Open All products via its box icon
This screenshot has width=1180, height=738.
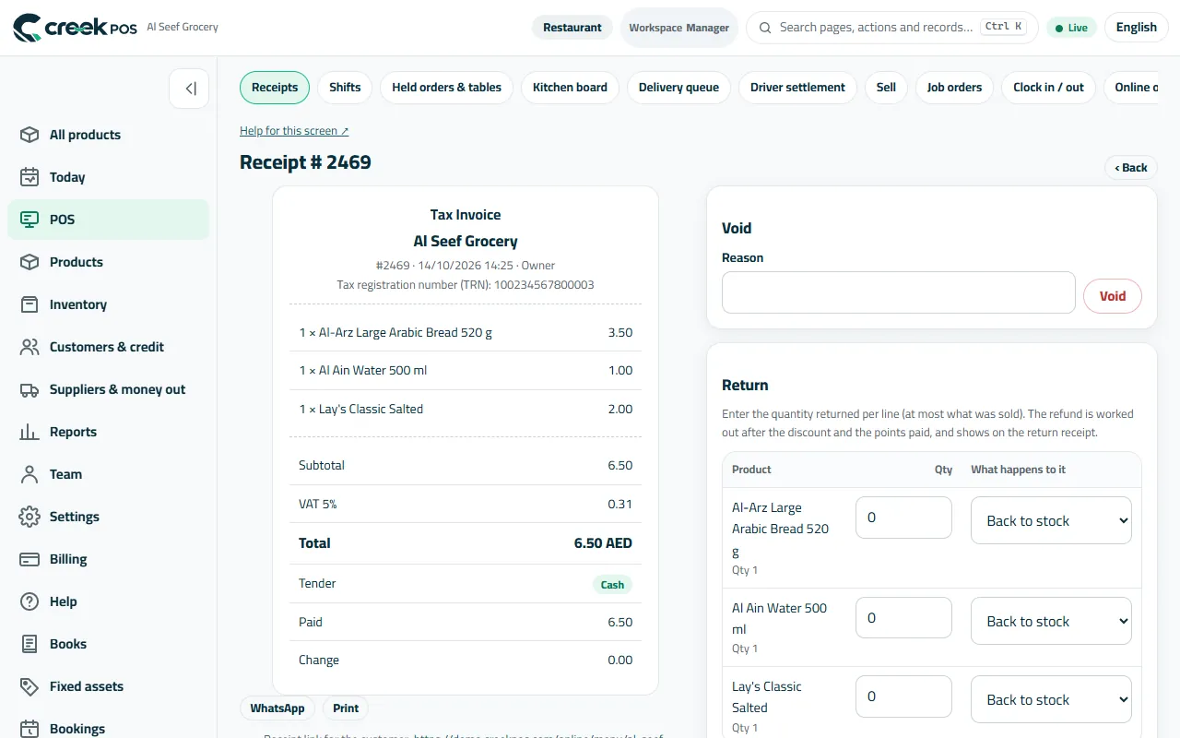[x=29, y=135]
